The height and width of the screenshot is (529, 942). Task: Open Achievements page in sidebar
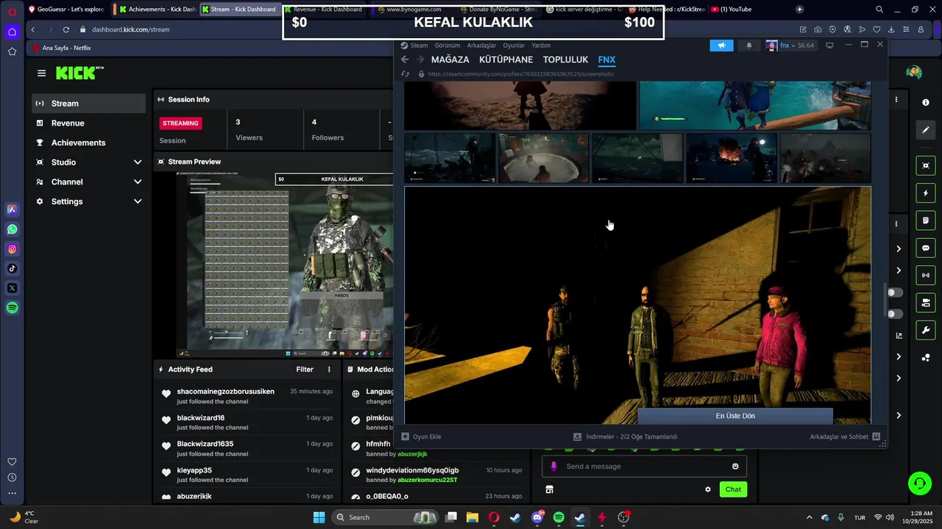89,143
